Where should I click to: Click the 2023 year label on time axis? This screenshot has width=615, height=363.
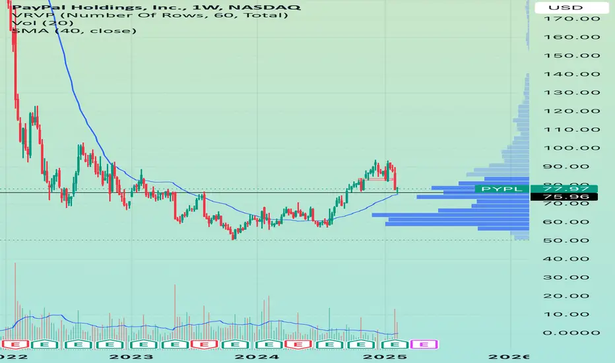click(x=131, y=356)
